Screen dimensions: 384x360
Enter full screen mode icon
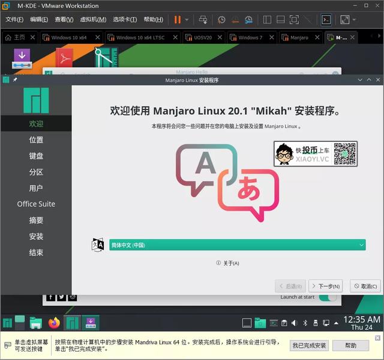pos(294,20)
